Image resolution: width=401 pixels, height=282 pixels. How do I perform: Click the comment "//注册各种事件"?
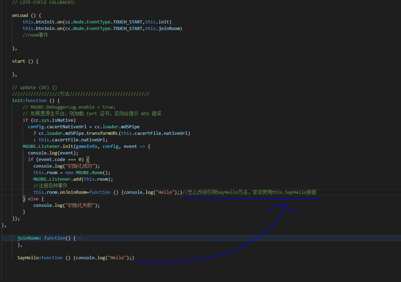[50, 185]
